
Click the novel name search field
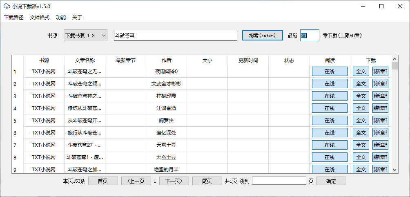[175, 36]
